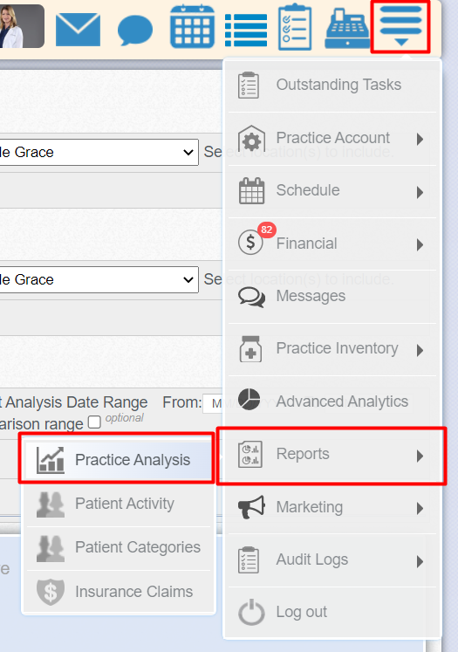
Task: Expand the Practice Account submenu arrow
Action: (420, 139)
